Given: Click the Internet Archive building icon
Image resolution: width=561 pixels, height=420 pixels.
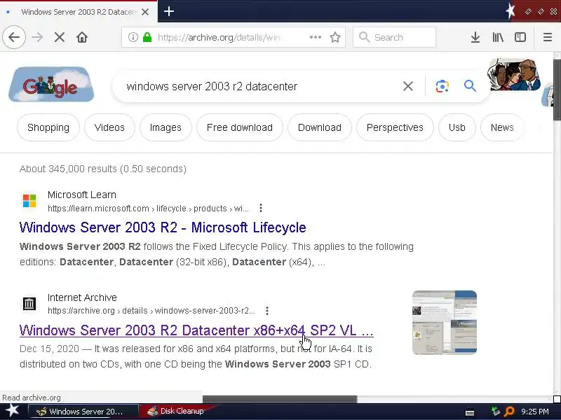Looking at the screenshot, I should [x=29, y=304].
